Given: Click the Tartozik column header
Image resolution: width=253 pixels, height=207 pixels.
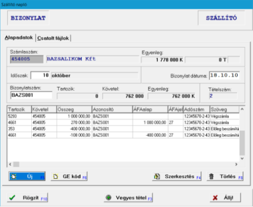Looking at the screenshot, I should pos(19,109).
